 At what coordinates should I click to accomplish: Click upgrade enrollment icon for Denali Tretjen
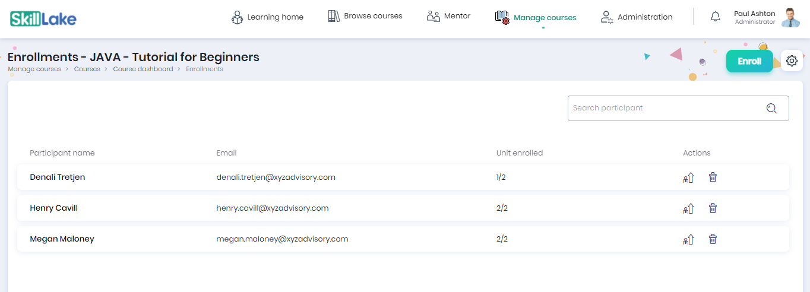click(x=688, y=177)
